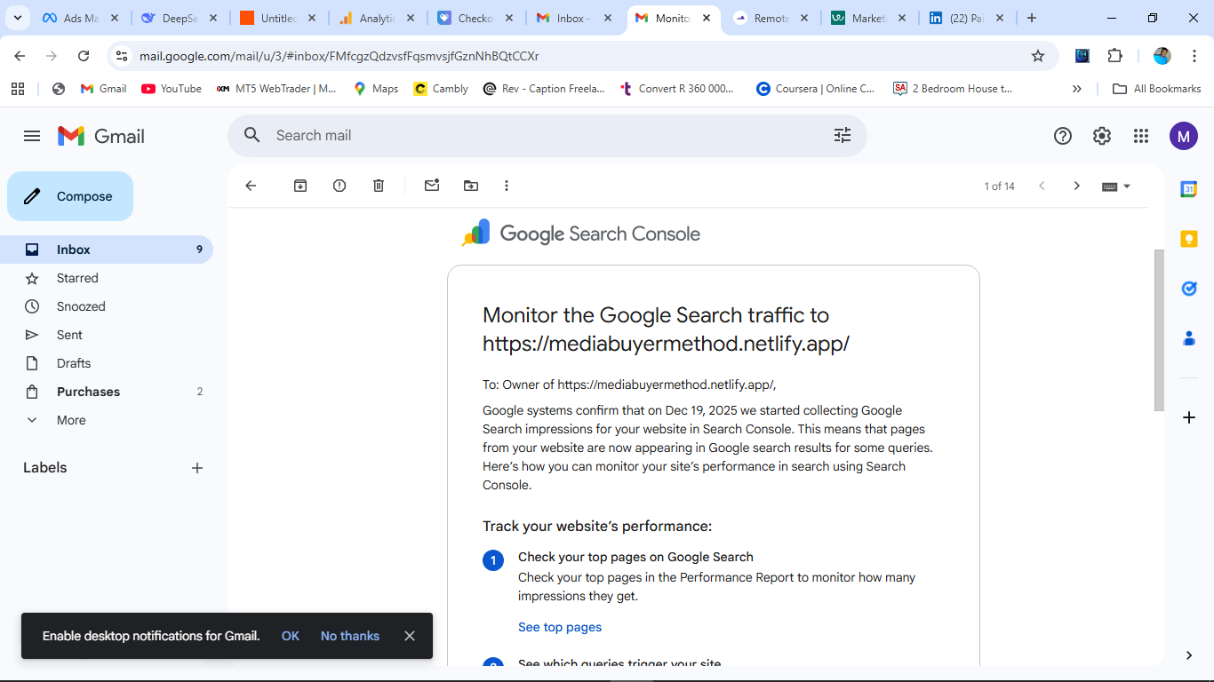
Task: Delete this email with trash icon
Action: (x=379, y=186)
